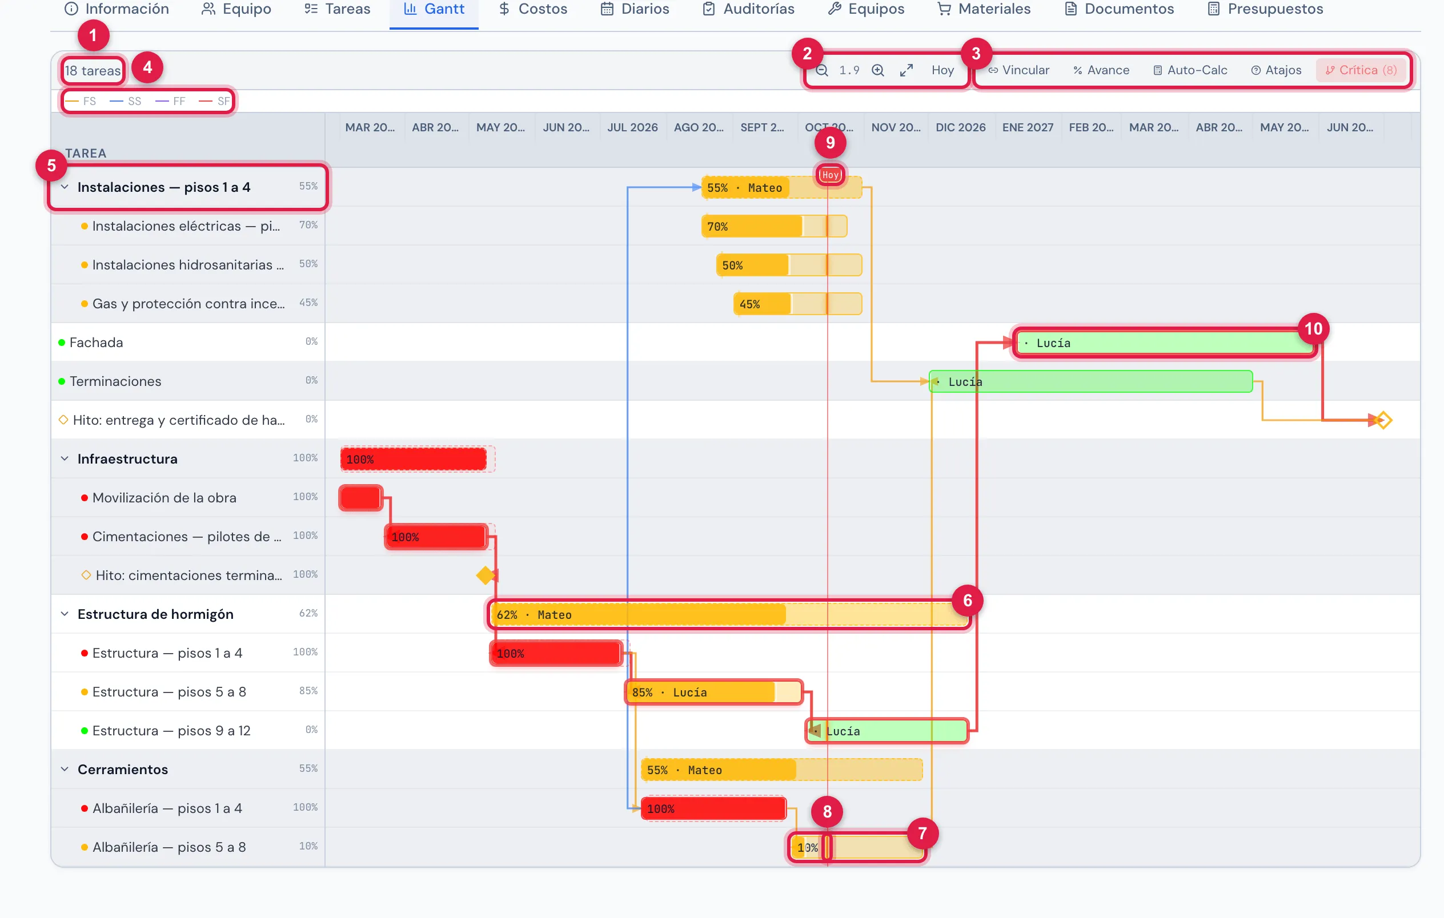Open the Atajos shortcuts help

1276,71
